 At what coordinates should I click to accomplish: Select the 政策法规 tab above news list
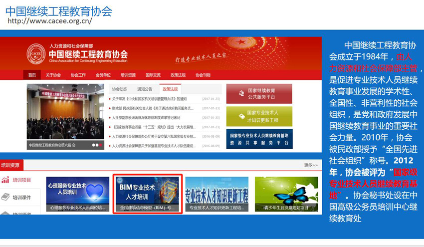coord(170,89)
